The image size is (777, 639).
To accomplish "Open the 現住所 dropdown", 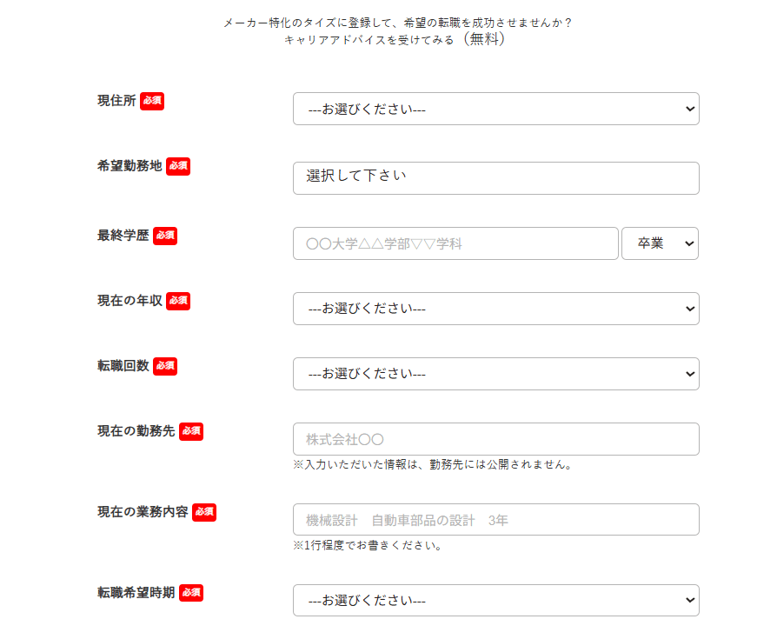I will coord(495,109).
